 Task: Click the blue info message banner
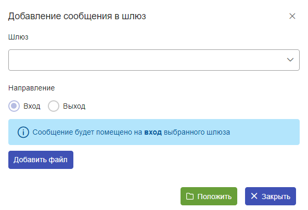point(154,132)
